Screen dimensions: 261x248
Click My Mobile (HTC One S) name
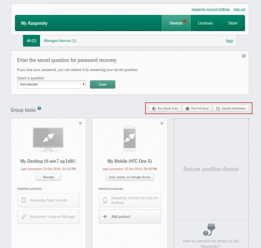[130, 161]
